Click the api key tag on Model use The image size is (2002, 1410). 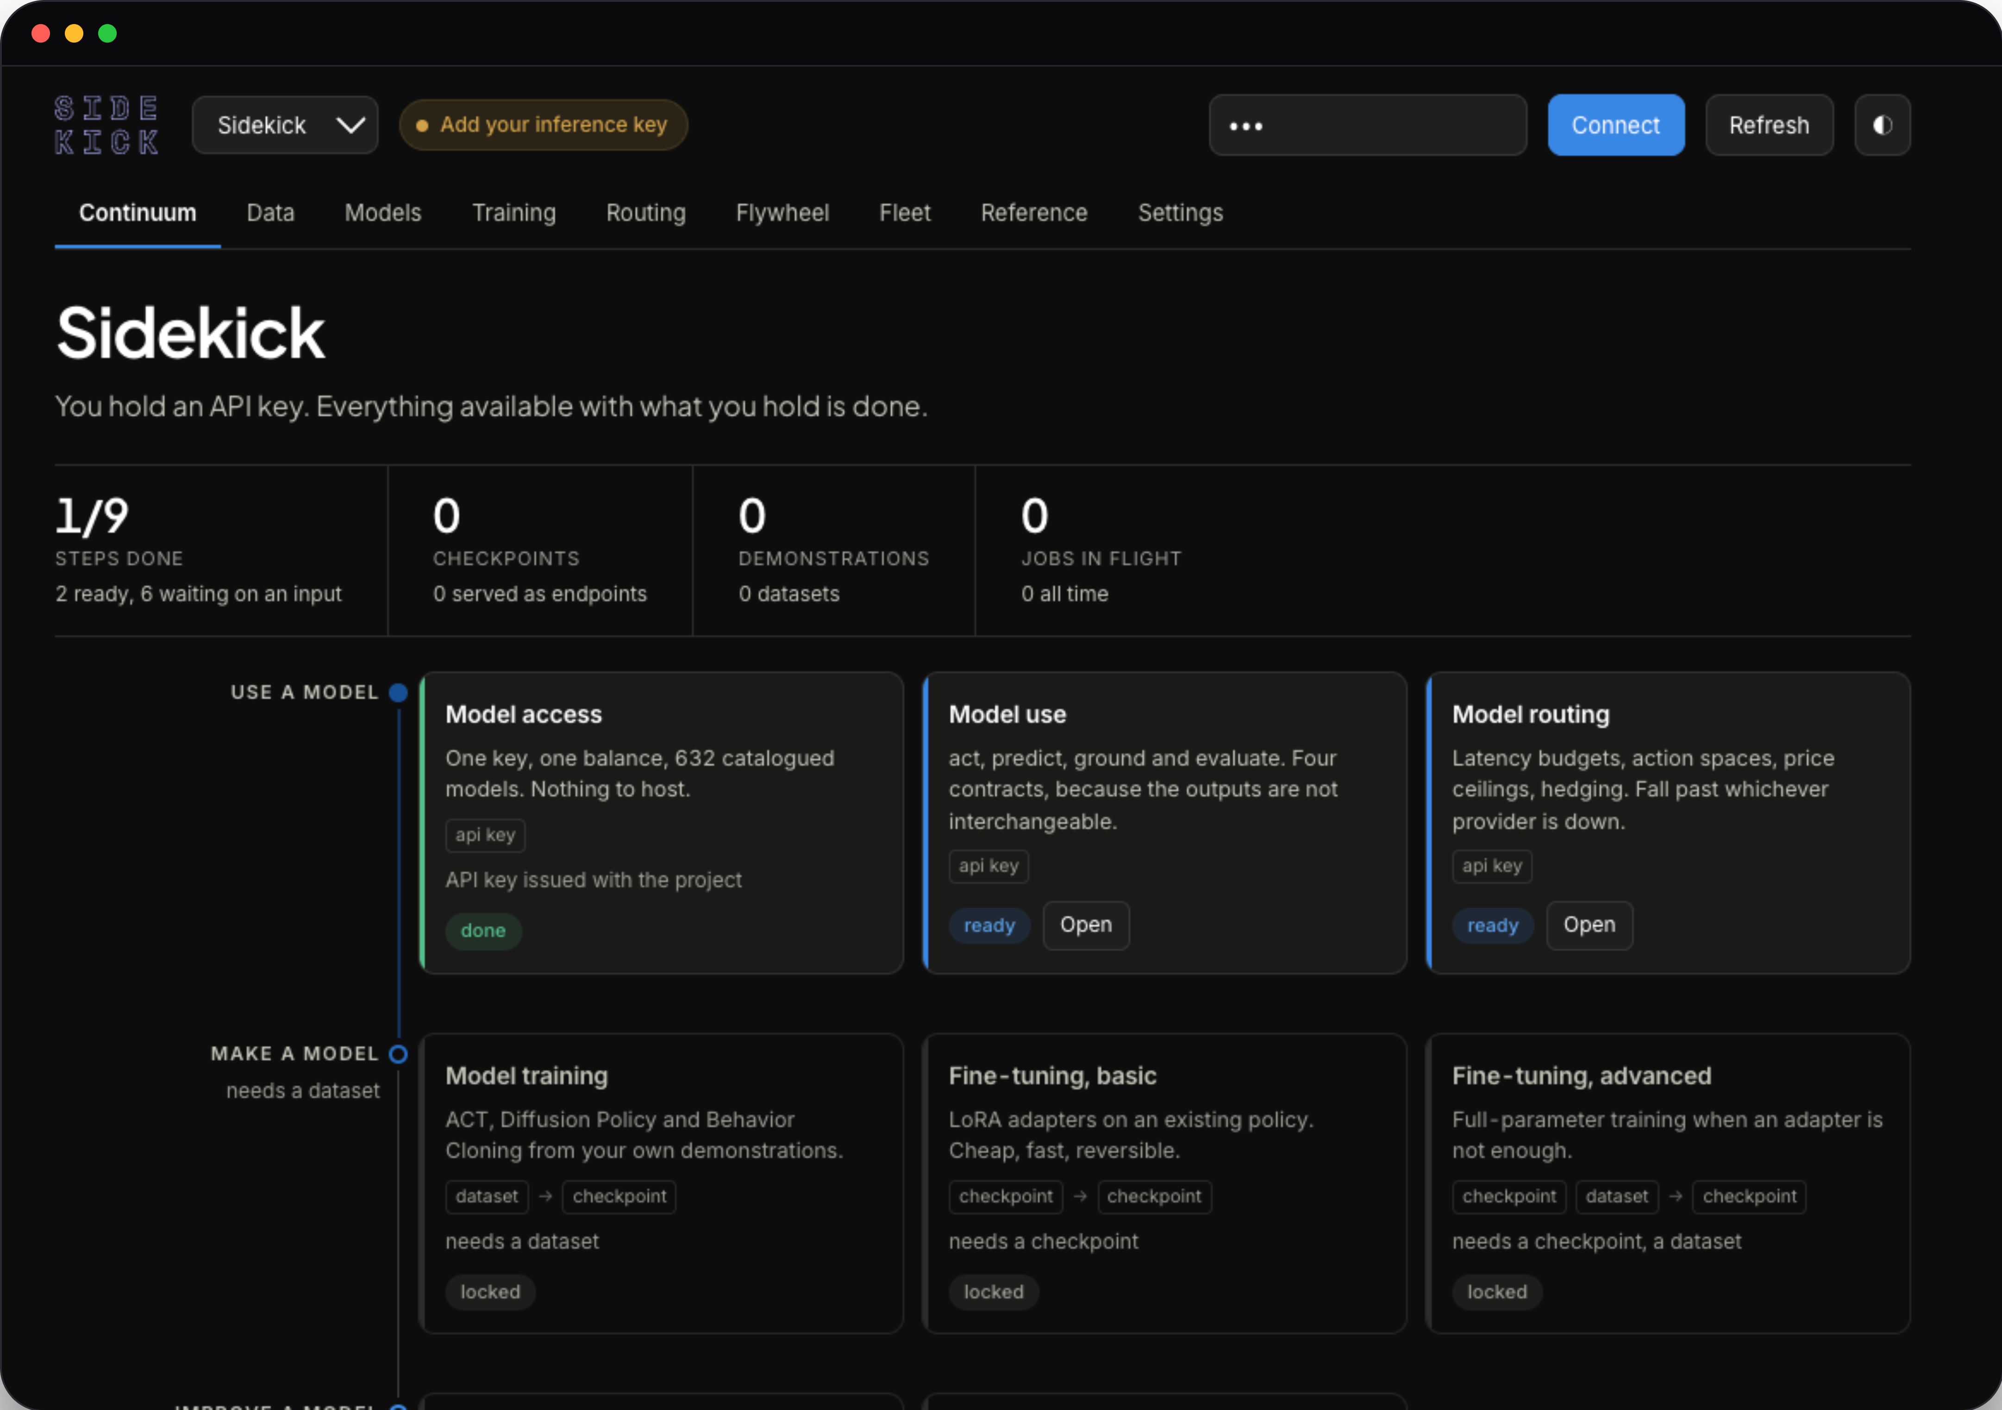[x=988, y=866]
